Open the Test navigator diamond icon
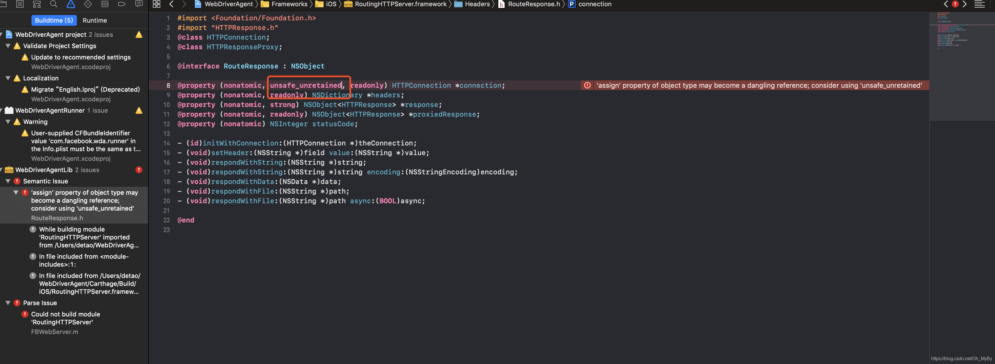995x364 pixels. (x=88, y=4)
